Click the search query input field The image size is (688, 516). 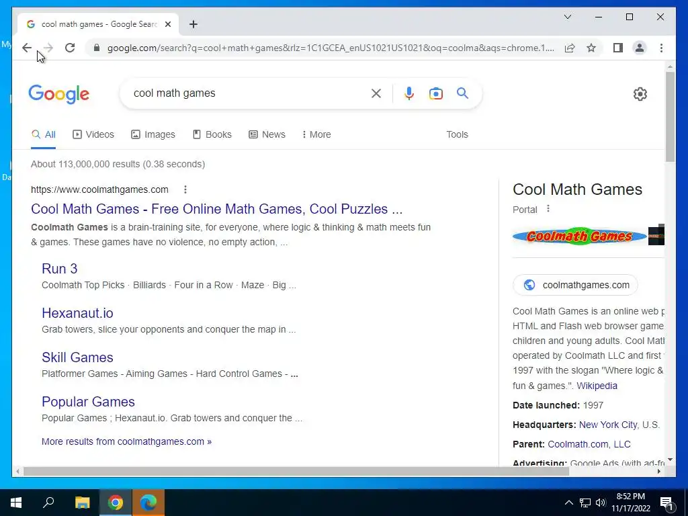[246, 93]
